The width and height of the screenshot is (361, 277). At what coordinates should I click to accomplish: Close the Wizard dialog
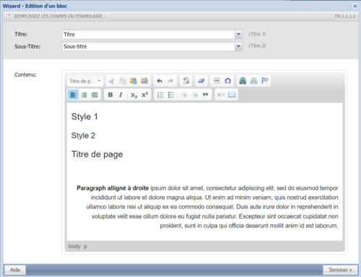pyautogui.click(x=355, y=6)
